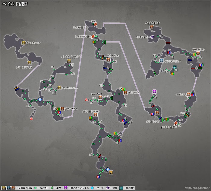Click the gold chest under バックオブフライア

pyautogui.click(x=69, y=61)
